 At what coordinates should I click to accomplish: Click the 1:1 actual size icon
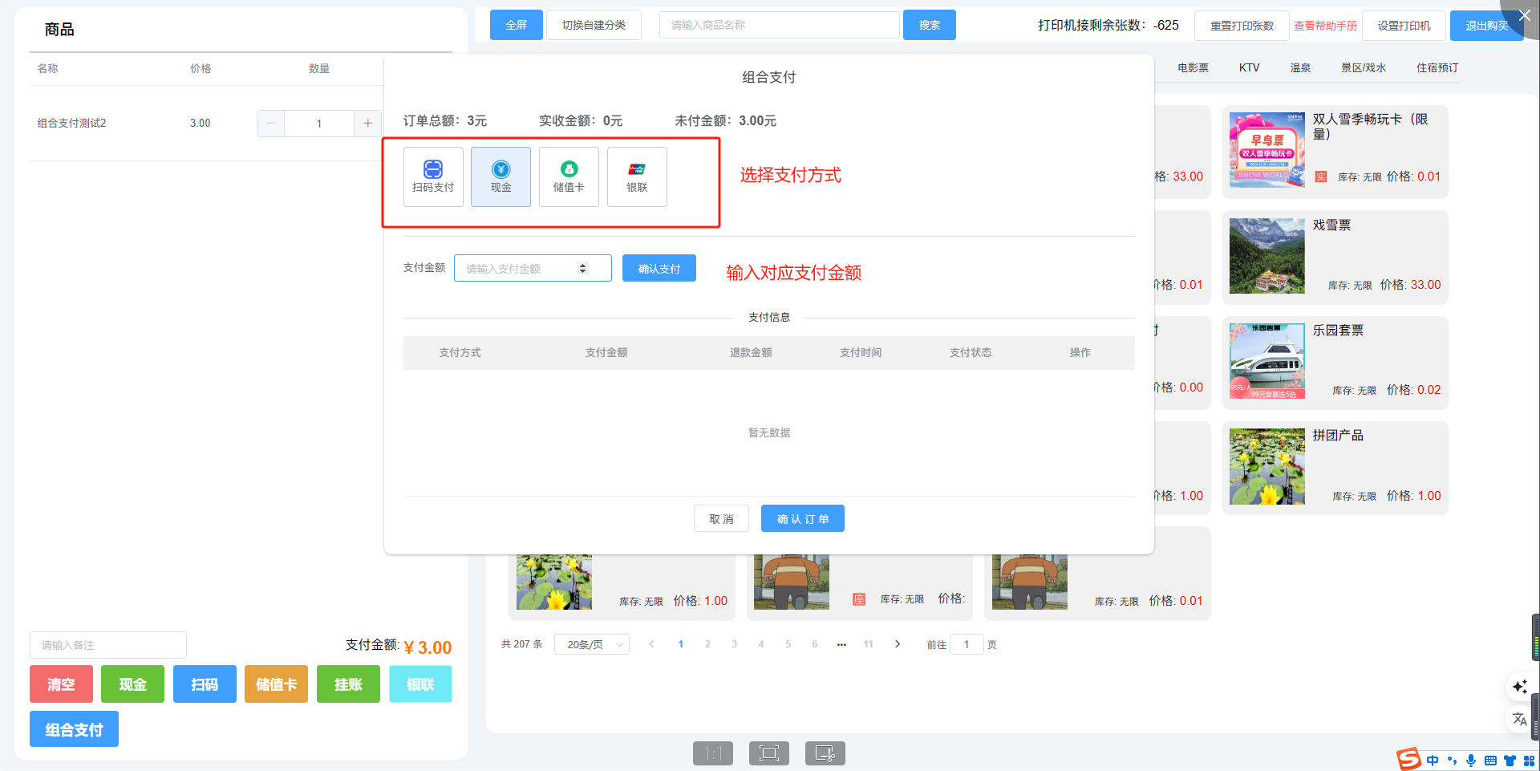point(712,753)
